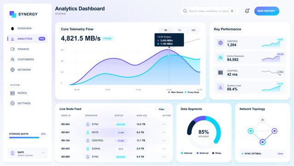Viewport: 294px width, 166px height.
Task: Open Nodes under System
Action: tap(28, 93)
